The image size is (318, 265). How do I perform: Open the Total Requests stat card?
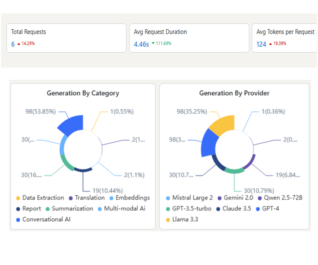coord(66,38)
